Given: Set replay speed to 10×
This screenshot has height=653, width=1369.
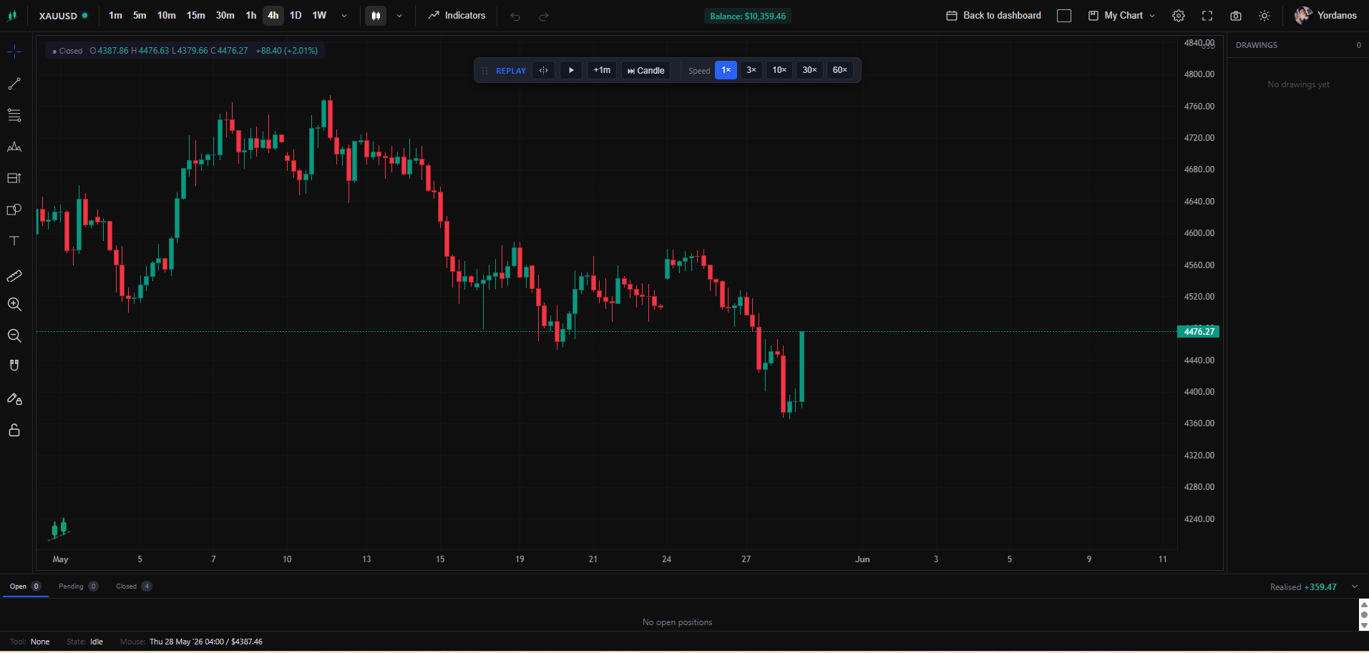Looking at the screenshot, I should click(779, 70).
